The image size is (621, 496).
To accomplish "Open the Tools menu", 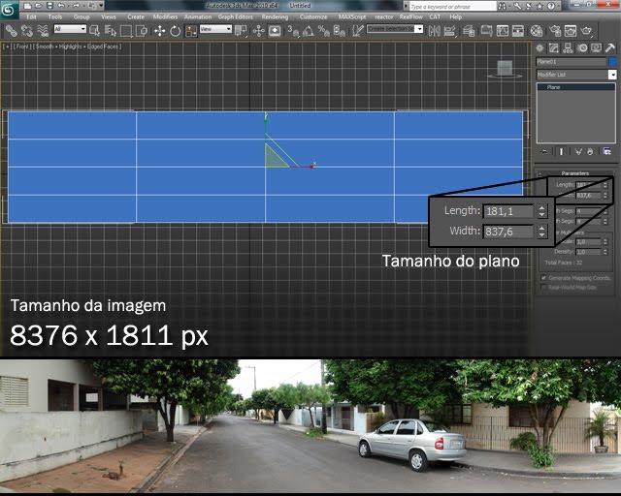I will click(55, 17).
